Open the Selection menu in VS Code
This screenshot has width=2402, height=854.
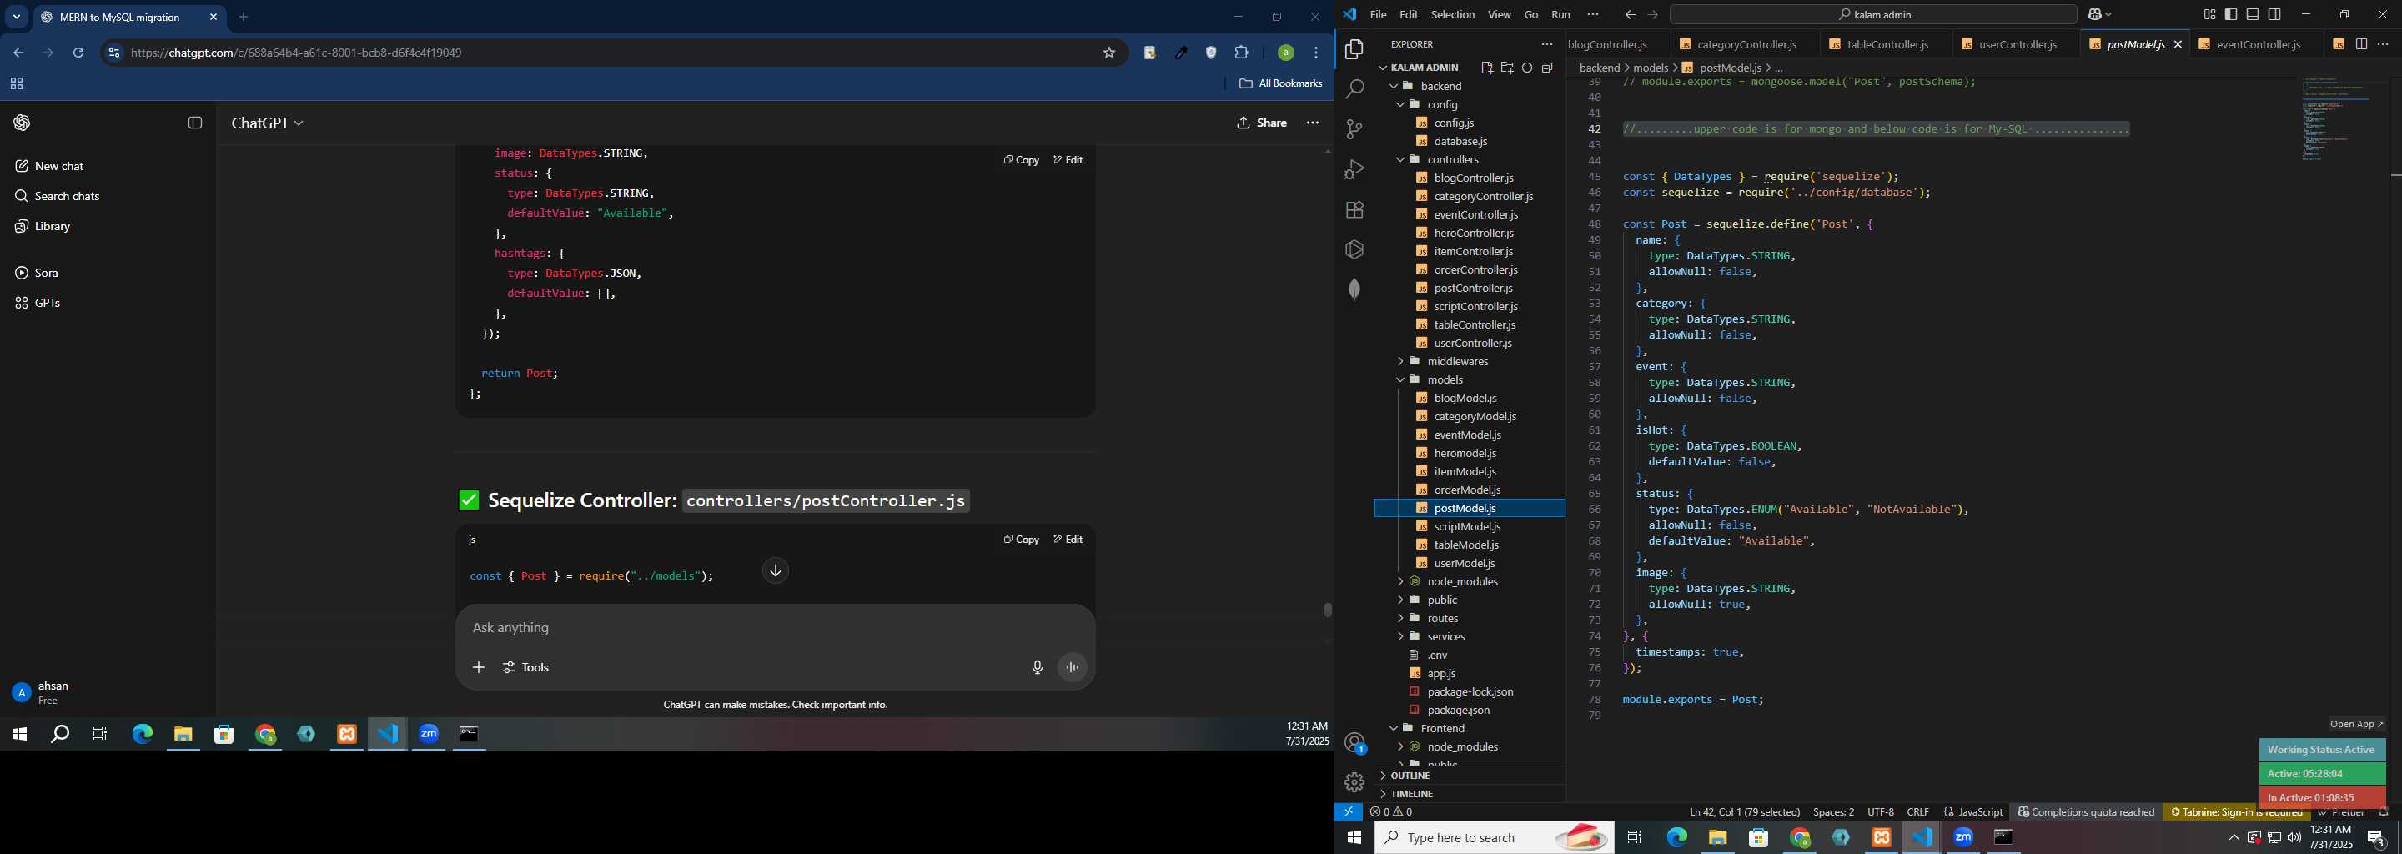coord(1453,14)
